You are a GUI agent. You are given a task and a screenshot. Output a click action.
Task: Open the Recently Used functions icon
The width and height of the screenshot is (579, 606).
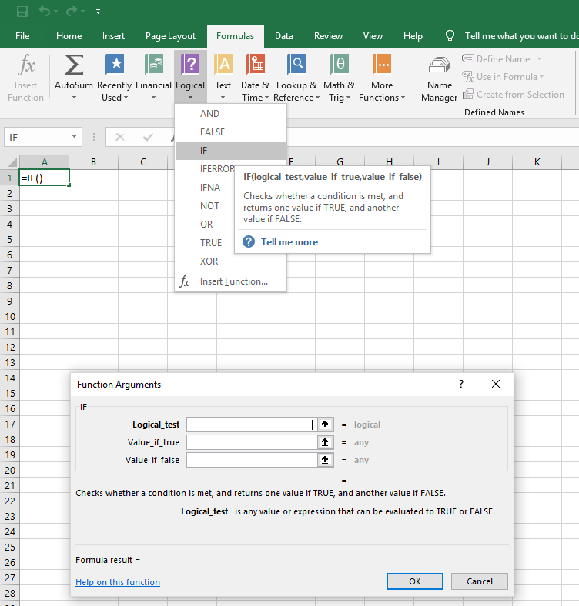pos(114,65)
